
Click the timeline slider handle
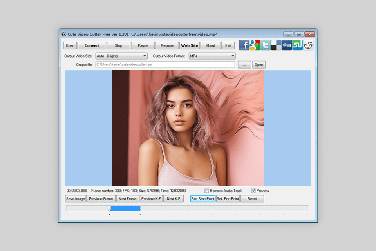pyautogui.click(x=109, y=208)
